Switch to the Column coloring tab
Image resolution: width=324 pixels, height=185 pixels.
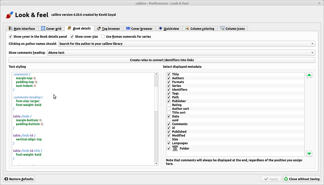tap(200, 29)
